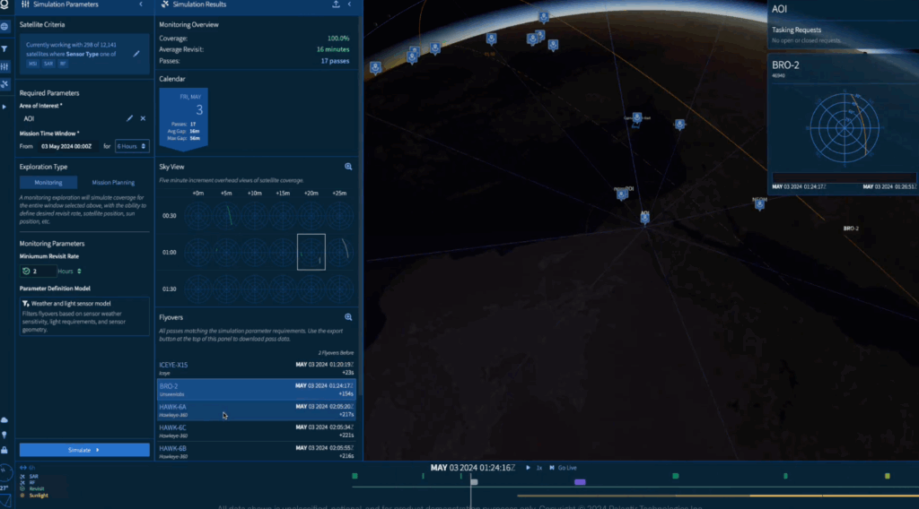919x509 pixels.
Task: Toggle the Revisit timeline layer
Action: tap(32, 489)
